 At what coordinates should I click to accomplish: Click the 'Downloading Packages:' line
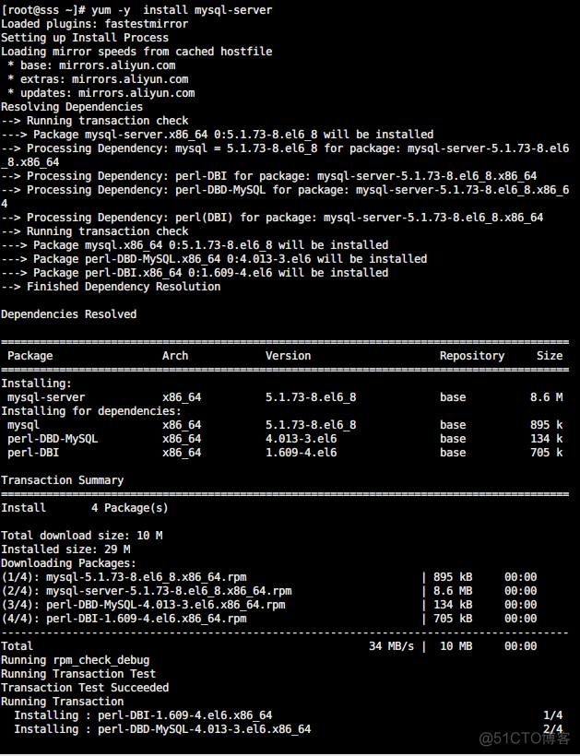point(68,563)
